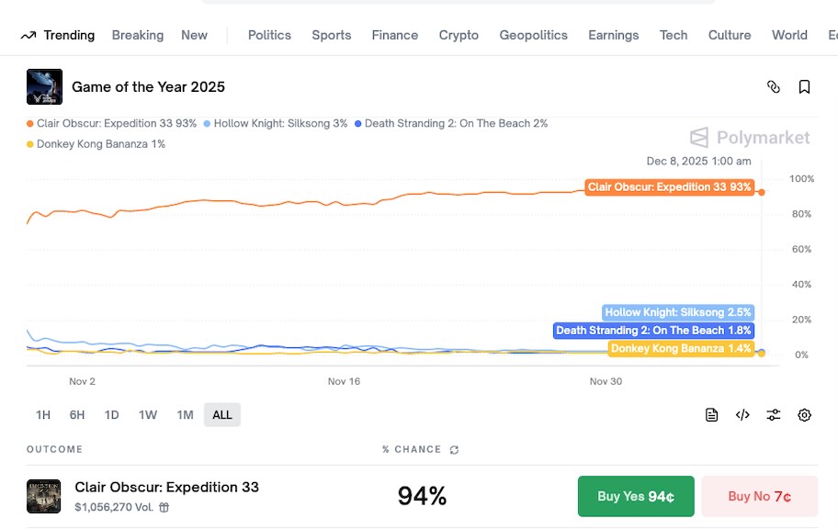
Task: Click the Clair Obscur outcome thumbnail
Action: [43, 496]
